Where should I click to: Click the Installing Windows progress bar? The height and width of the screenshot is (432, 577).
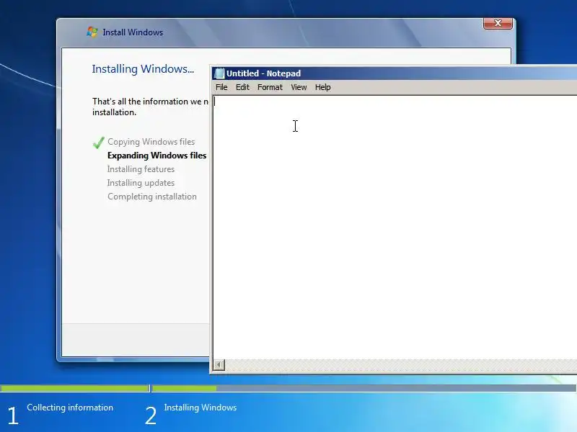[364, 388]
